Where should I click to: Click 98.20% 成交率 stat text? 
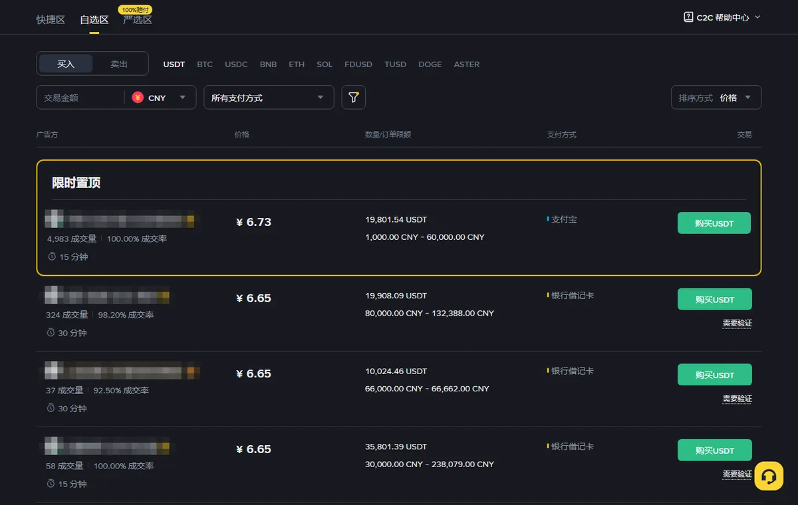[126, 315]
